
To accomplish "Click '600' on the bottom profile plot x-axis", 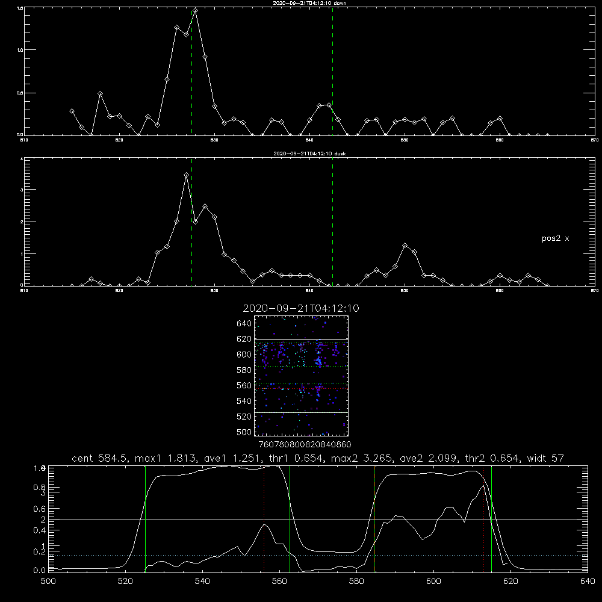I will 434,582.
